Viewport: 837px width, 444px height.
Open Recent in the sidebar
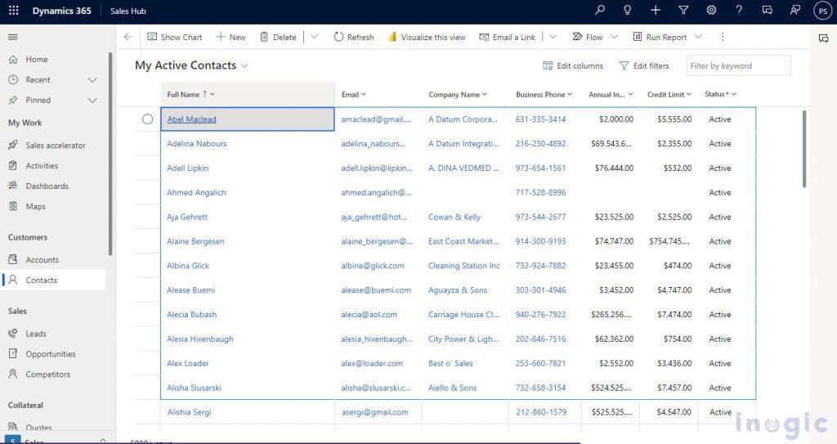point(38,79)
